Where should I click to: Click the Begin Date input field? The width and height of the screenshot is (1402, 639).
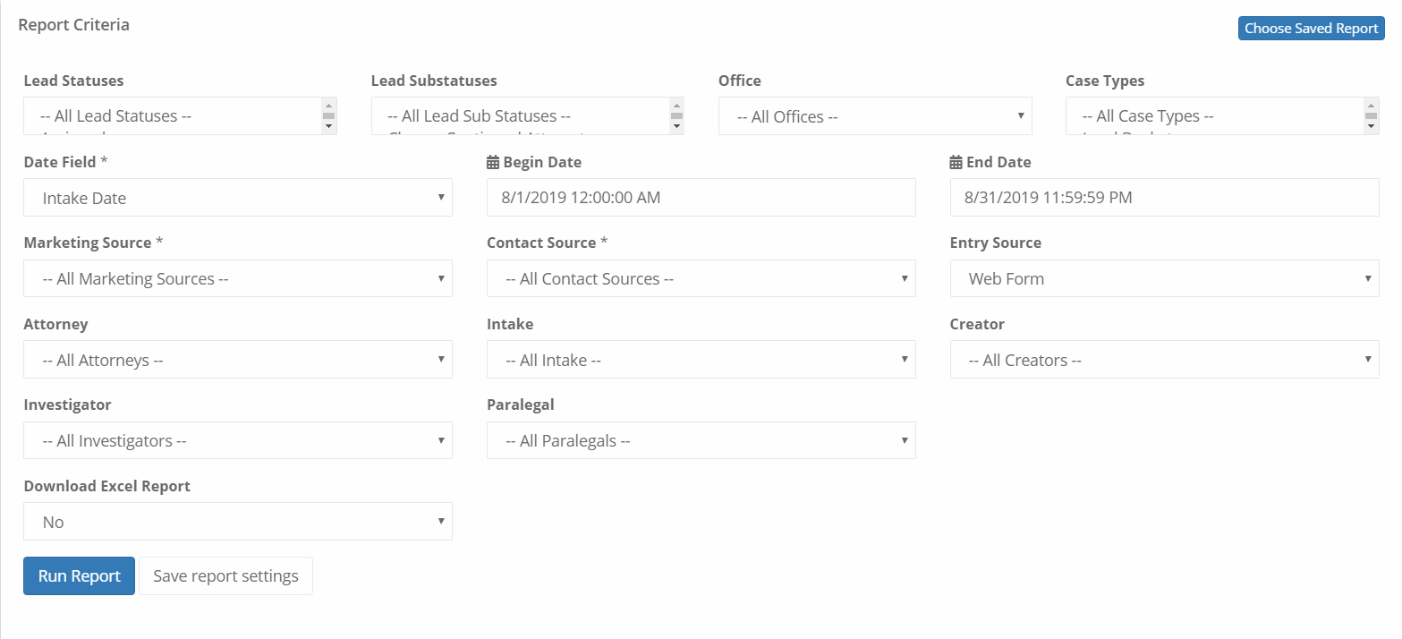tap(701, 198)
